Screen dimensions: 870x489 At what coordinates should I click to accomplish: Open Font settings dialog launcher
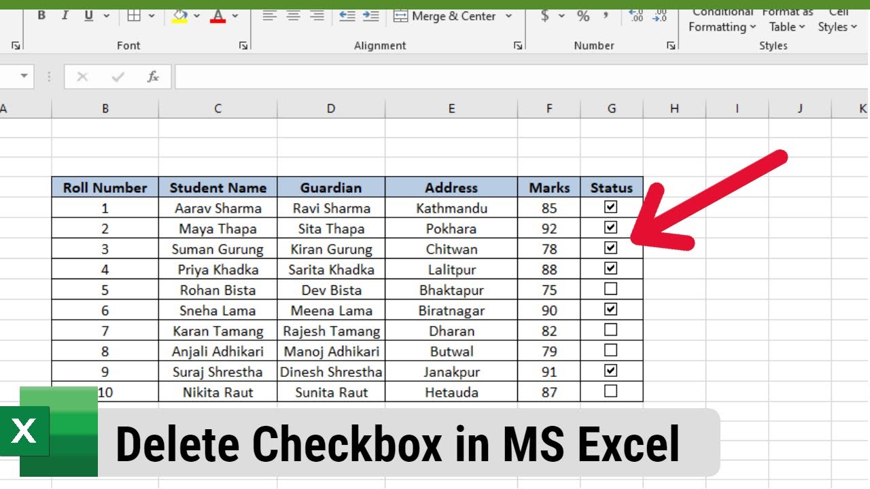pos(243,46)
